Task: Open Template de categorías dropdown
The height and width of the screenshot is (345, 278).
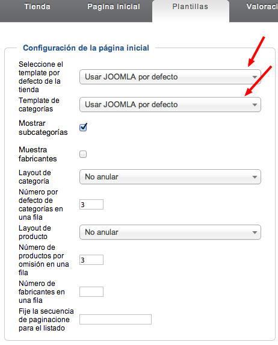Action: click(170, 105)
